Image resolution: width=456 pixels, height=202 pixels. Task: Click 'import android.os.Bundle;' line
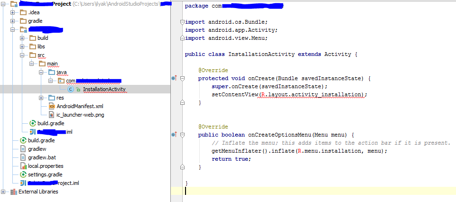[226, 22]
